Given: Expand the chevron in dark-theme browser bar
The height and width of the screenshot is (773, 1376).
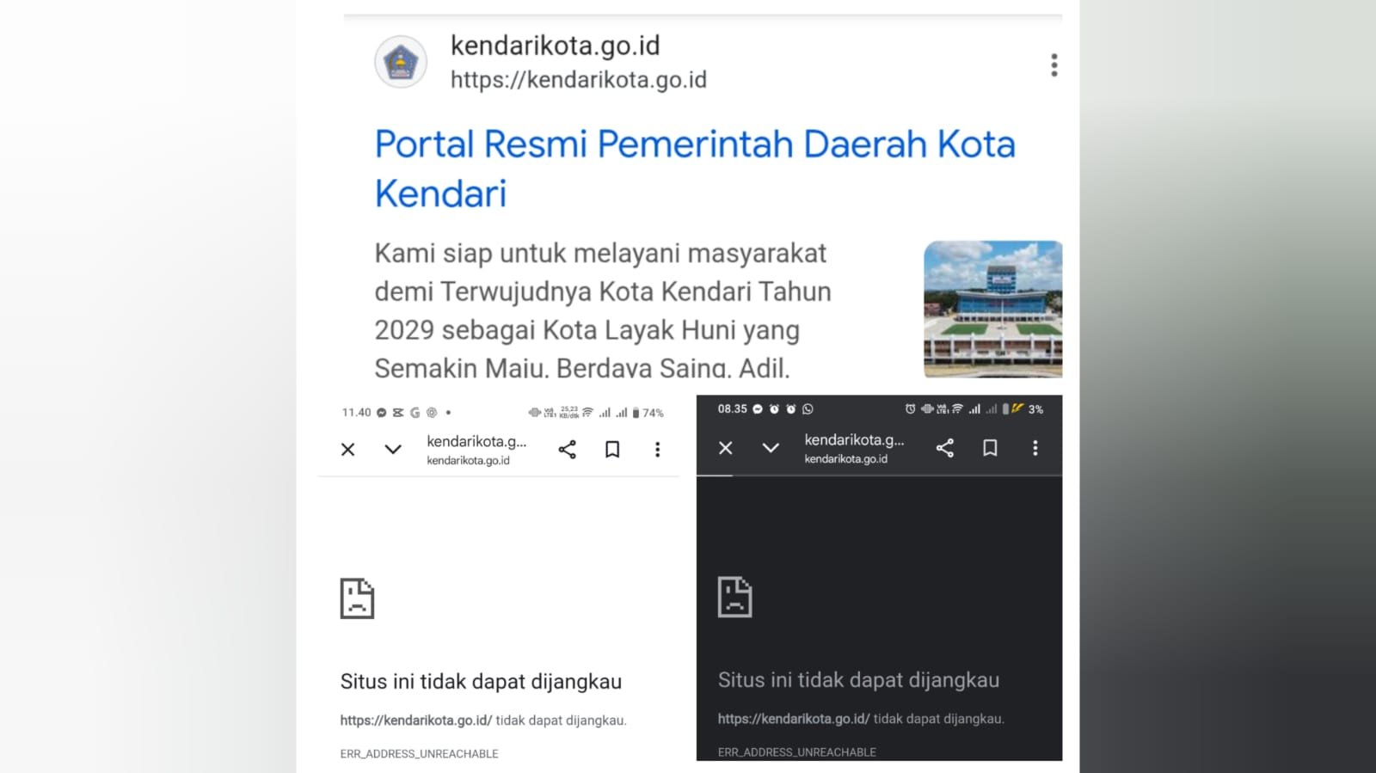Looking at the screenshot, I should coord(771,448).
